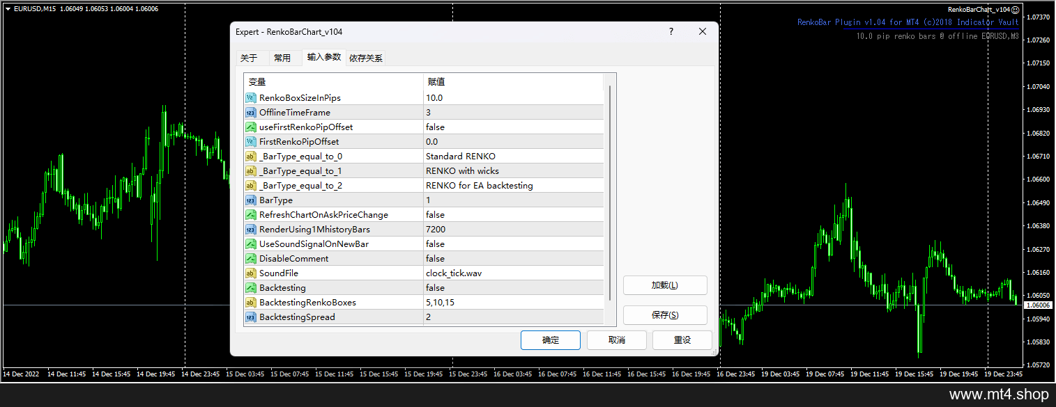Screen dimensions: 1056x407
Task: Click the _BarType_equal_to_2 string icon
Action: (251, 186)
